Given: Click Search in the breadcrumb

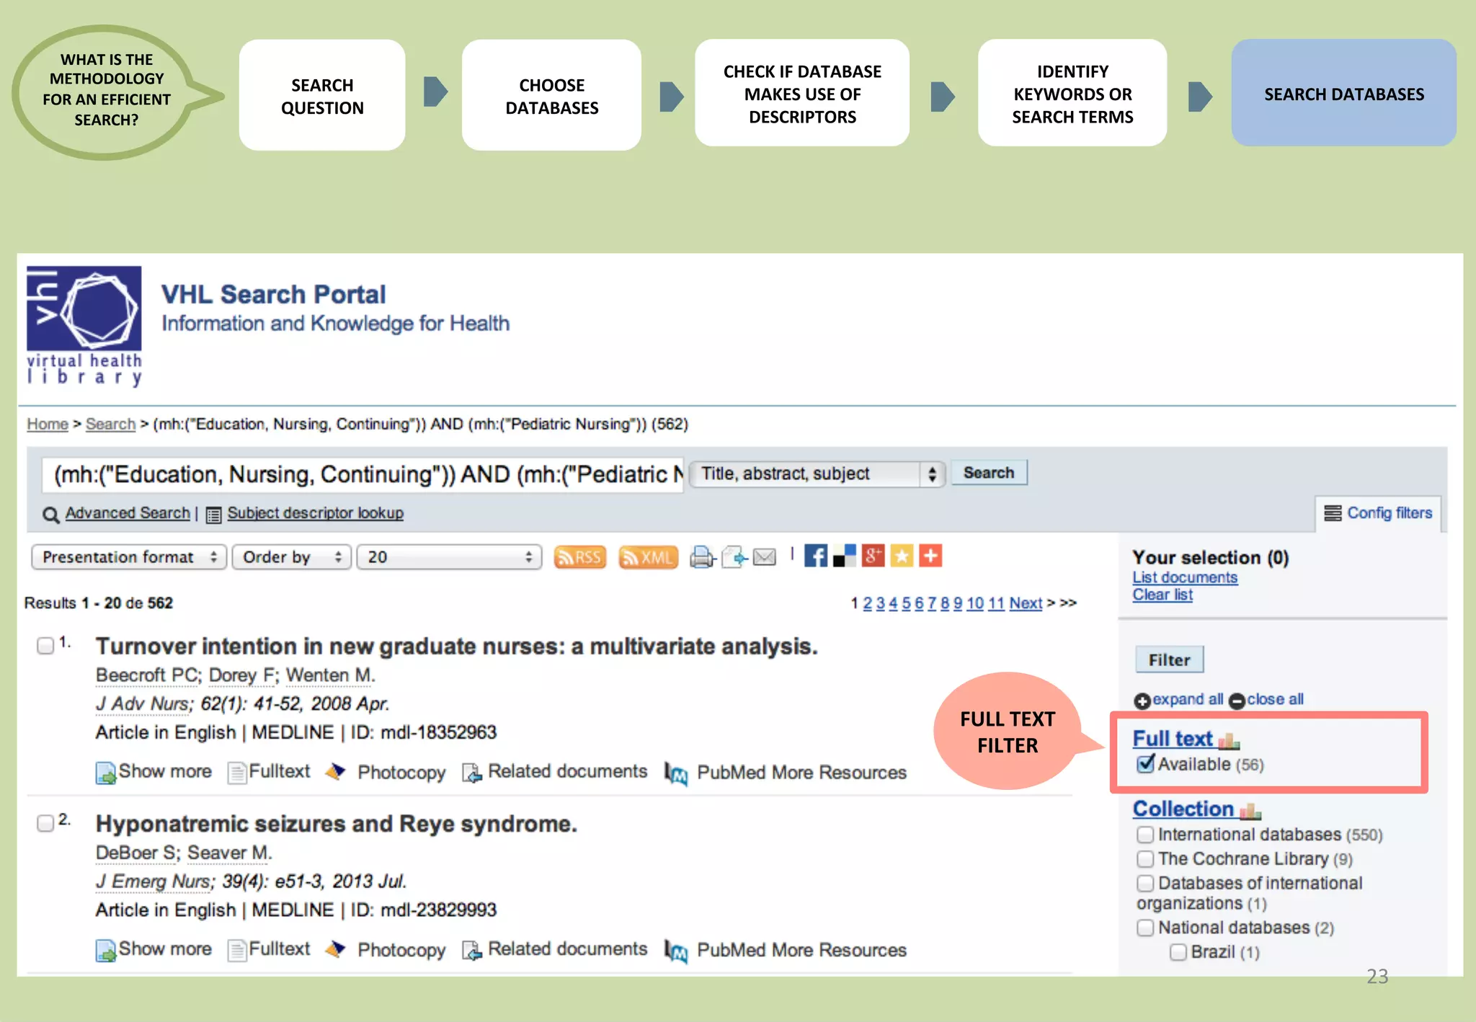Looking at the screenshot, I should (110, 424).
